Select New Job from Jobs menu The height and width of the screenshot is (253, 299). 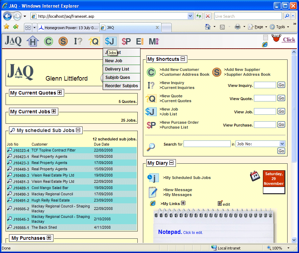click(114, 61)
